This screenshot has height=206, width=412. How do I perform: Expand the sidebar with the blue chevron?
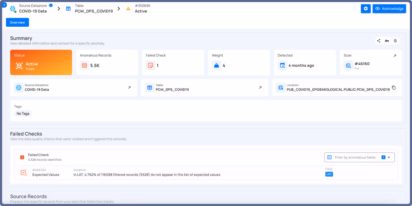4,5
